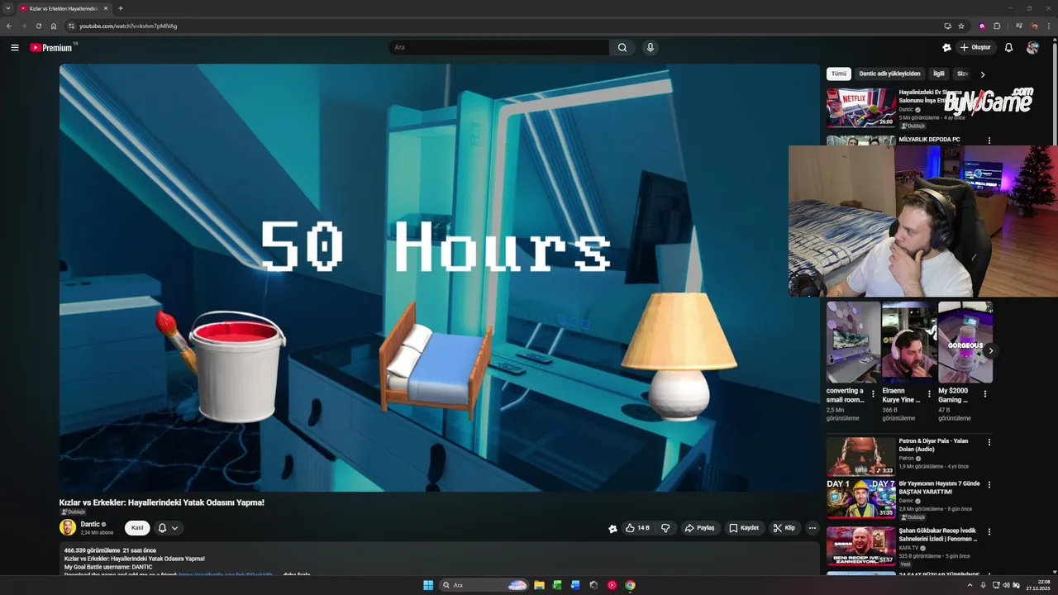The image size is (1058, 595).
Task: Click the sparkle Ask icon left of the like button
Action: click(x=612, y=529)
